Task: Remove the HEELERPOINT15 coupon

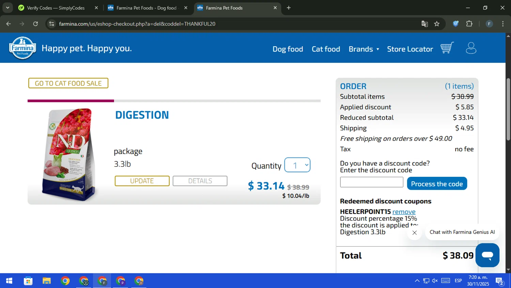Action: 404,211
